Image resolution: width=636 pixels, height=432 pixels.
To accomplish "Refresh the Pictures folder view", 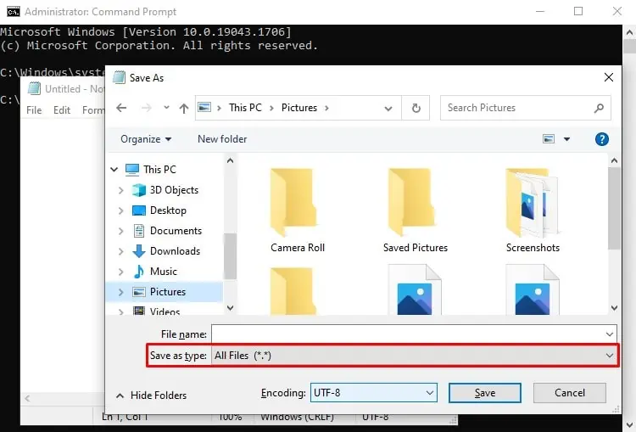I will point(416,108).
